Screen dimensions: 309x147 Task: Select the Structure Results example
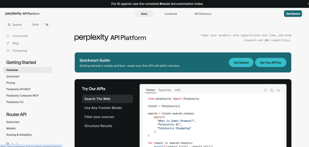tap(107, 126)
